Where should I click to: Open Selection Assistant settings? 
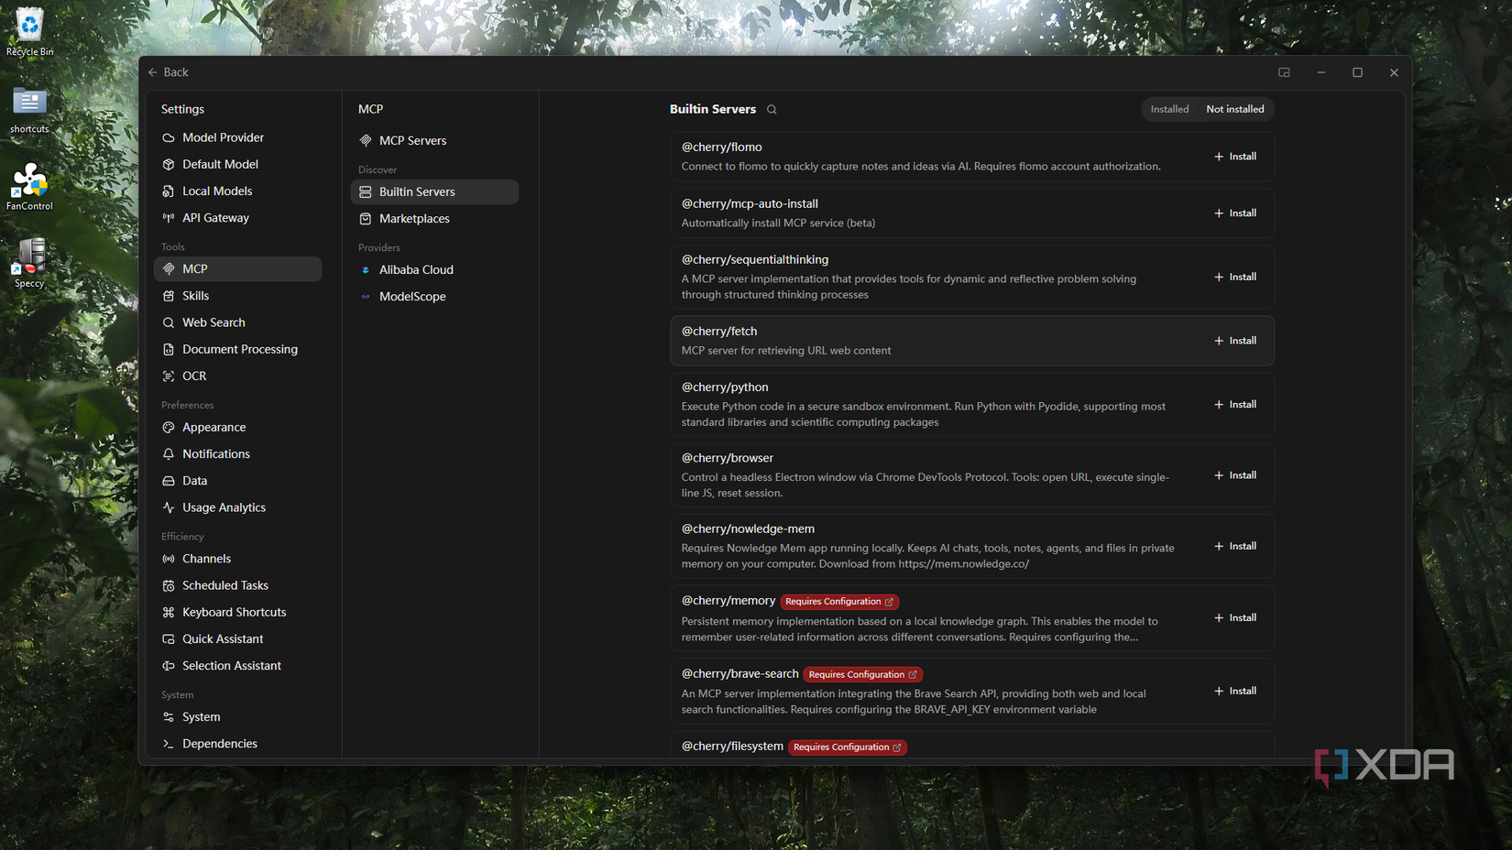pos(237,666)
